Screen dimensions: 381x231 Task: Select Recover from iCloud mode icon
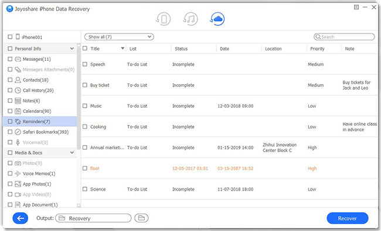217,19
